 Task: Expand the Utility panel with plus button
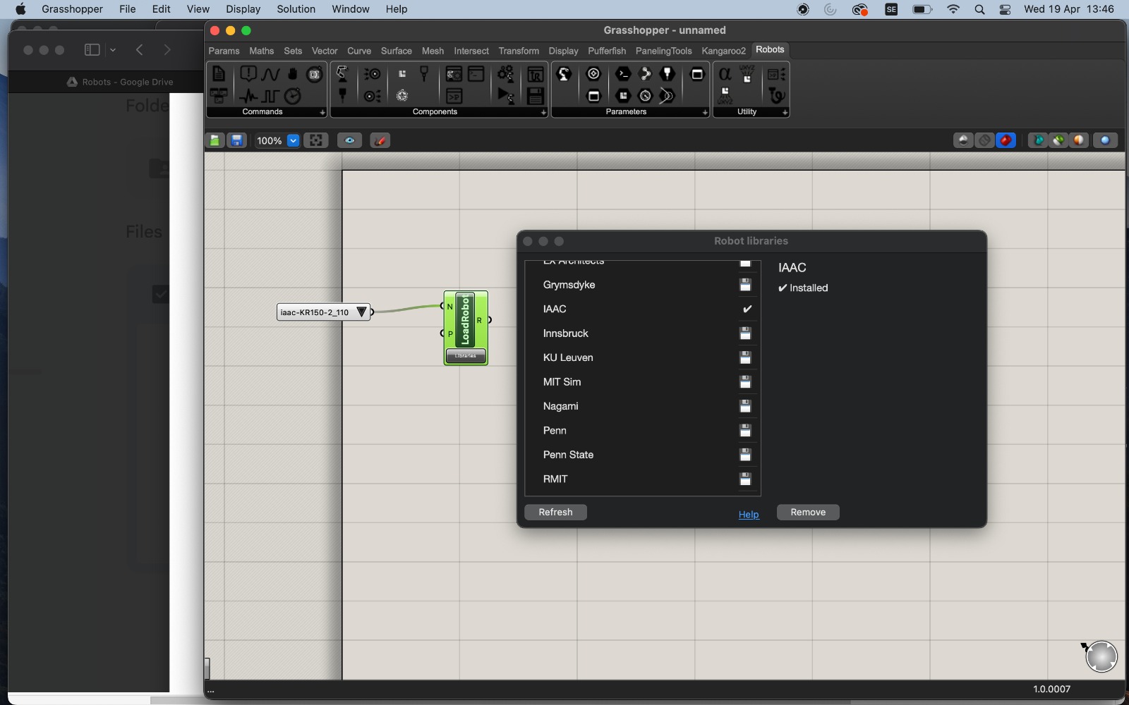[785, 112]
